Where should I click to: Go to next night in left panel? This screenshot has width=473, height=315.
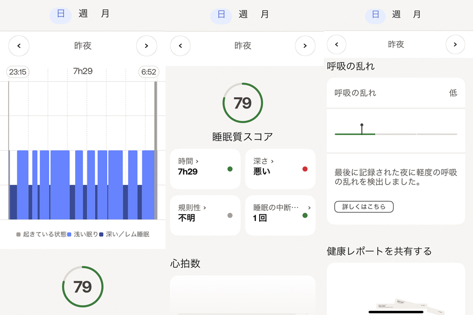point(147,46)
